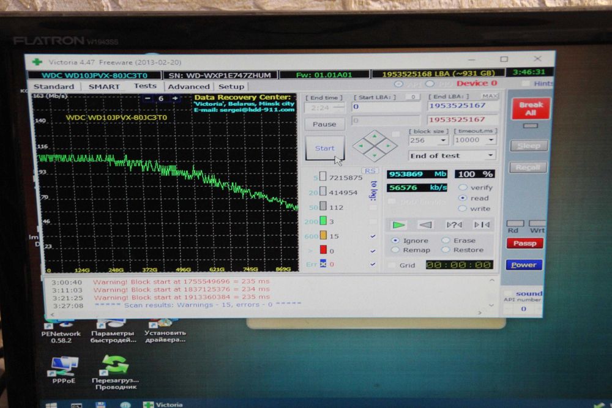Click the Victoria green cross title icon
Image resolution: width=612 pixels, height=408 pixels.
point(37,62)
